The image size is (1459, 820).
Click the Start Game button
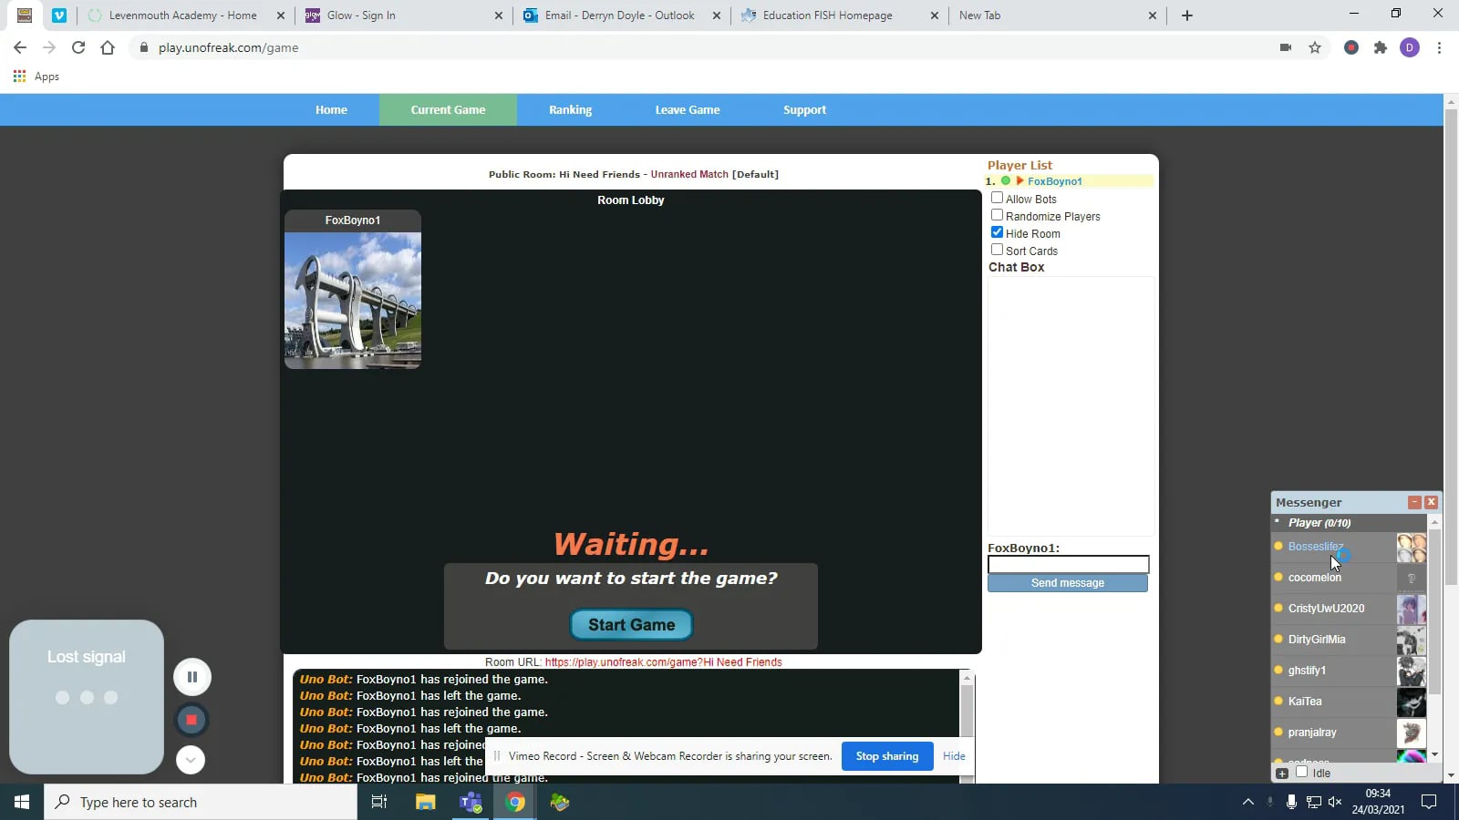[630, 624]
